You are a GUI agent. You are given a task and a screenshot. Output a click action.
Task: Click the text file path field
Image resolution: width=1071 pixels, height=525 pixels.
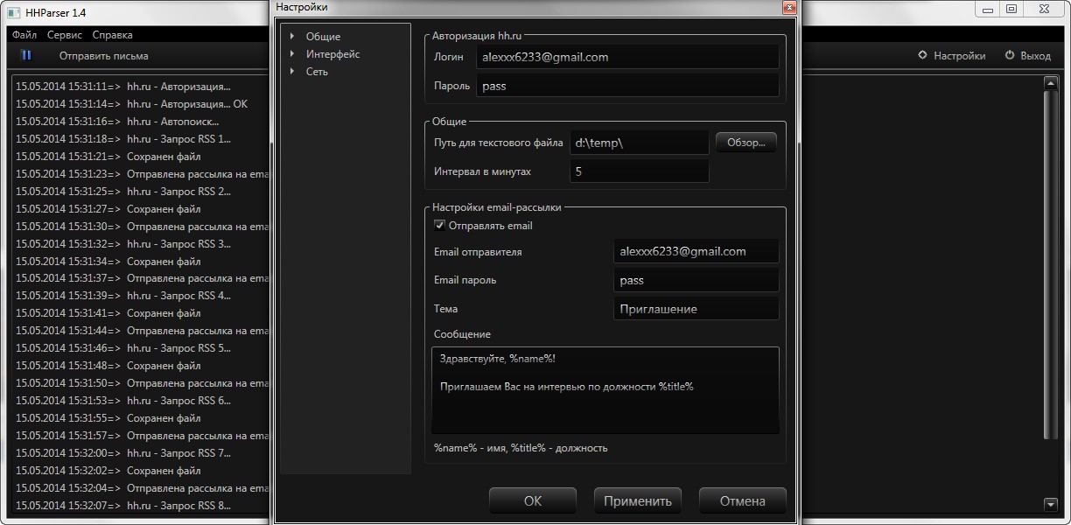tap(639, 143)
